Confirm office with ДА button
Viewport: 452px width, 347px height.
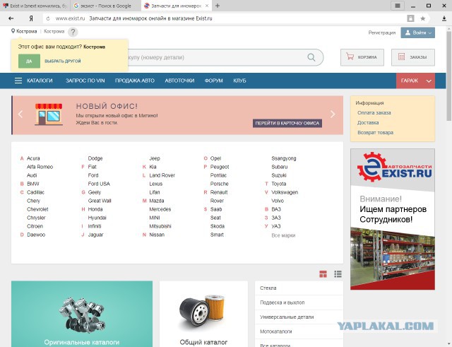[29, 61]
